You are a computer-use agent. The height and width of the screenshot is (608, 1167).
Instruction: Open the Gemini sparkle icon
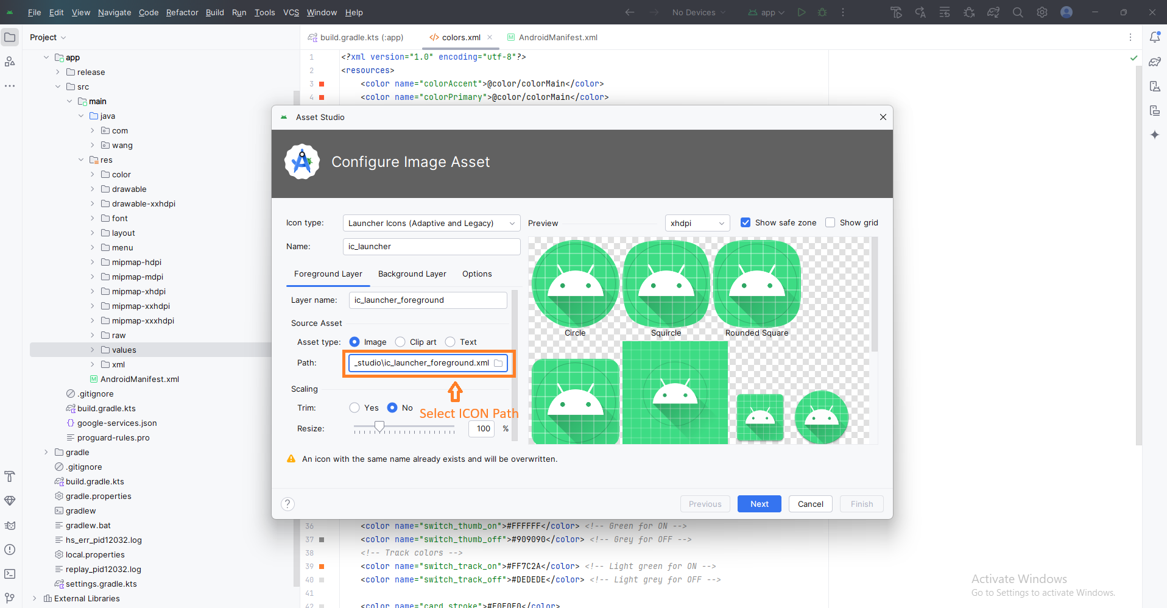coord(1155,135)
